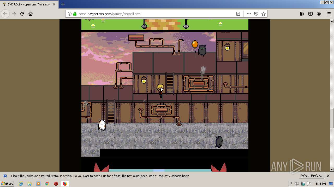Image resolution: width=334 pixels, height=187 pixels.
Task: Click the wooden sign on the pipe
Action: point(136,38)
